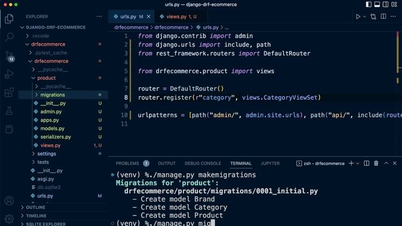The height and width of the screenshot is (226, 402).
Task: Open asgi.py in the explorer
Action: [45, 179]
